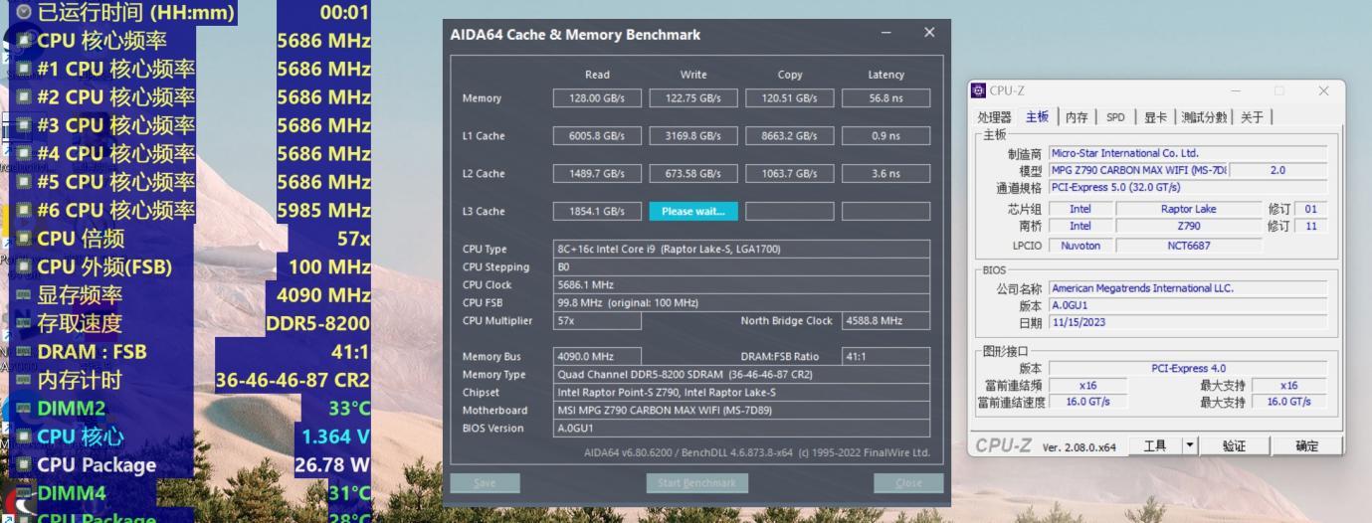Viewport: 1372px width, 523px height.
Task: Click the CPU Type field in AIDA64
Action: tap(741, 250)
